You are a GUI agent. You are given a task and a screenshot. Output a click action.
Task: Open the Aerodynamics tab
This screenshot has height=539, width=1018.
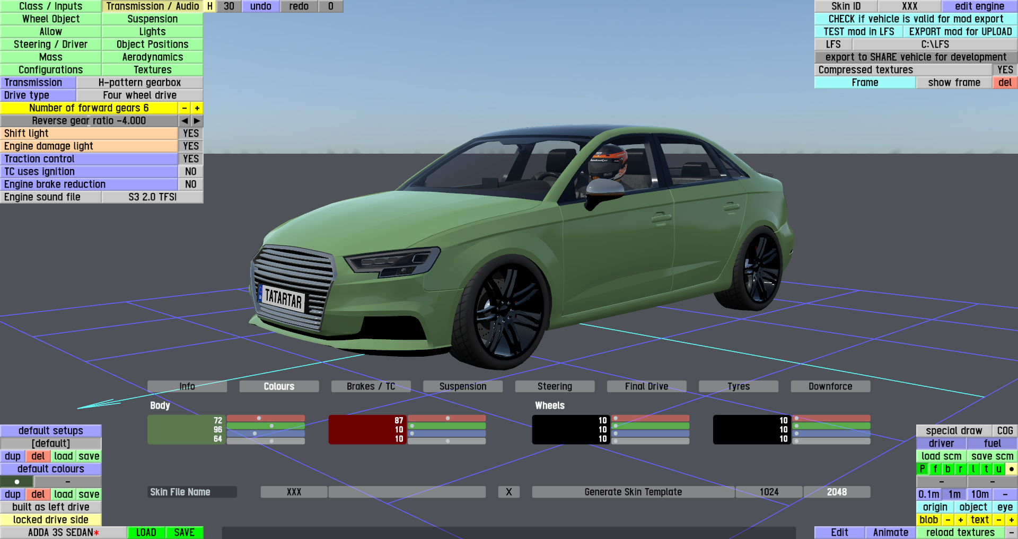click(x=153, y=57)
